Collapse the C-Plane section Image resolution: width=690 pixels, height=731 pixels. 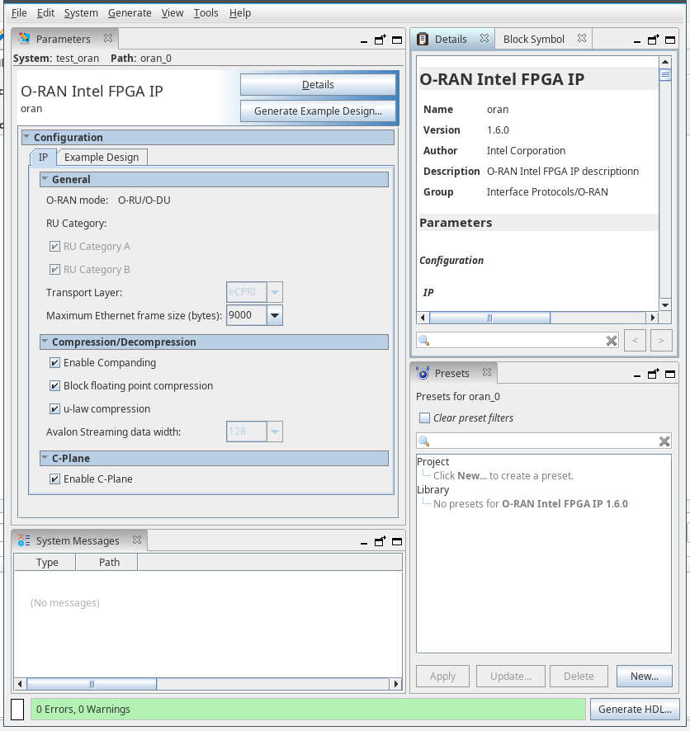(45, 458)
